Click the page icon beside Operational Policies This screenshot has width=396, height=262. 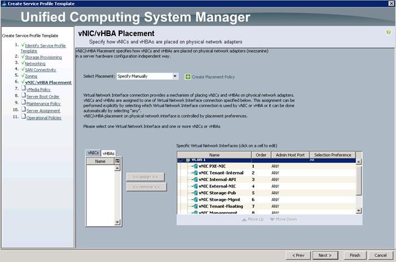24,117
